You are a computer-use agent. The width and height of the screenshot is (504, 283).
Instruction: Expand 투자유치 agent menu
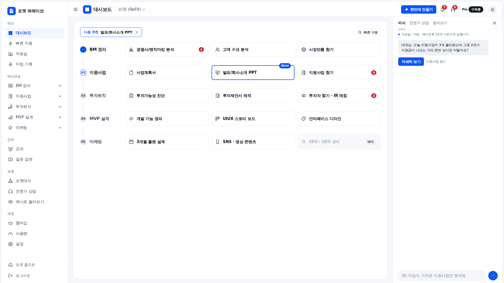click(x=35, y=107)
